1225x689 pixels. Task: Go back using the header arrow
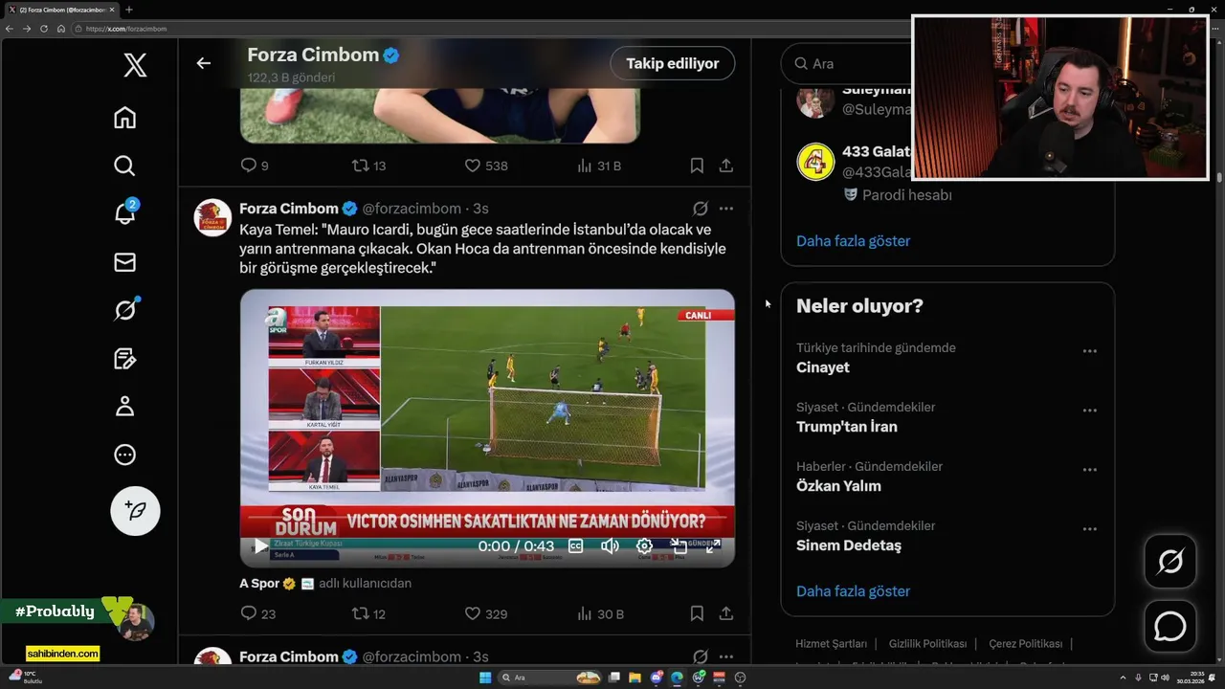[203, 63]
